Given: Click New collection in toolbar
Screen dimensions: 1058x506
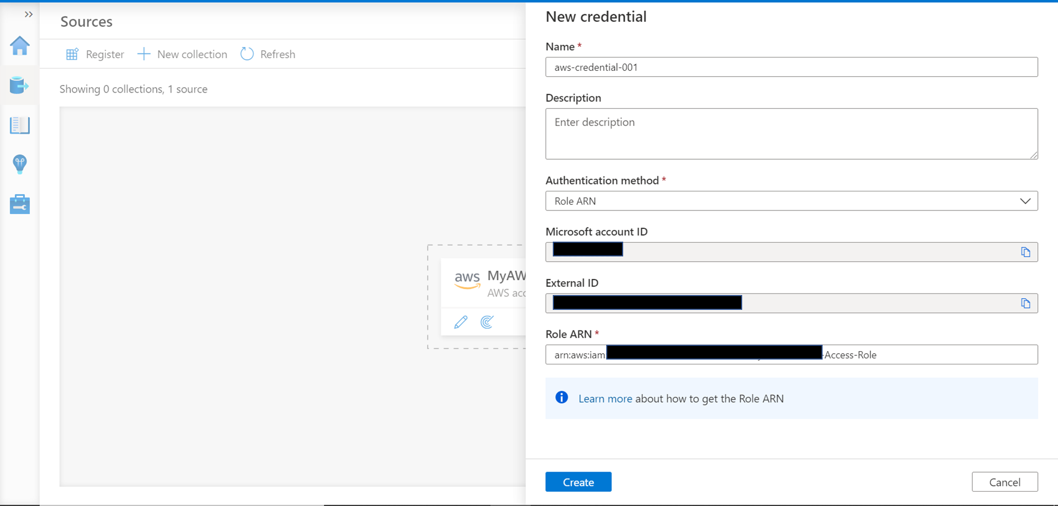Looking at the screenshot, I should [182, 54].
